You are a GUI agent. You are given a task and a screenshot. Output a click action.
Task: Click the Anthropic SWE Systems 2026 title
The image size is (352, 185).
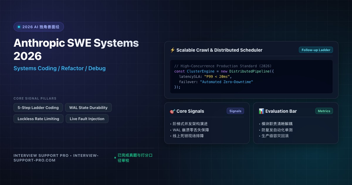pos(76,49)
